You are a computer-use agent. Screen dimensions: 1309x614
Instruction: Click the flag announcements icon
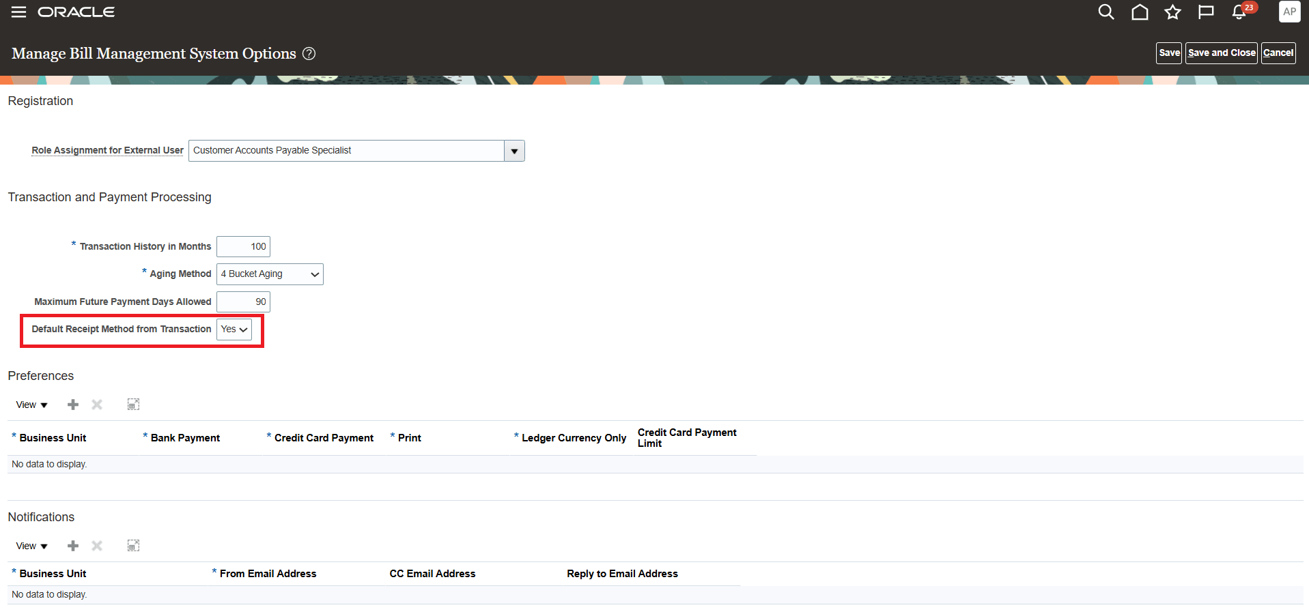(x=1205, y=12)
